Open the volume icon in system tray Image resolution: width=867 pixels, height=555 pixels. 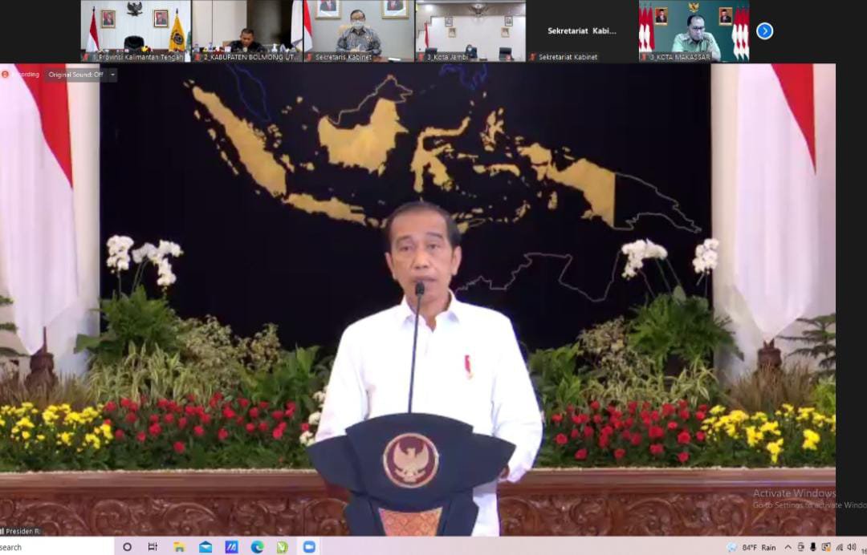pyautogui.click(x=851, y=547)
